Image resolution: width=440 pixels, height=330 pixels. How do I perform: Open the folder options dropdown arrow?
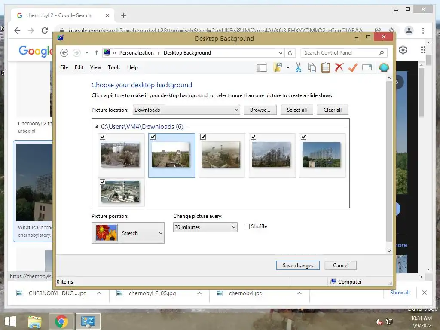coord(288,67)
